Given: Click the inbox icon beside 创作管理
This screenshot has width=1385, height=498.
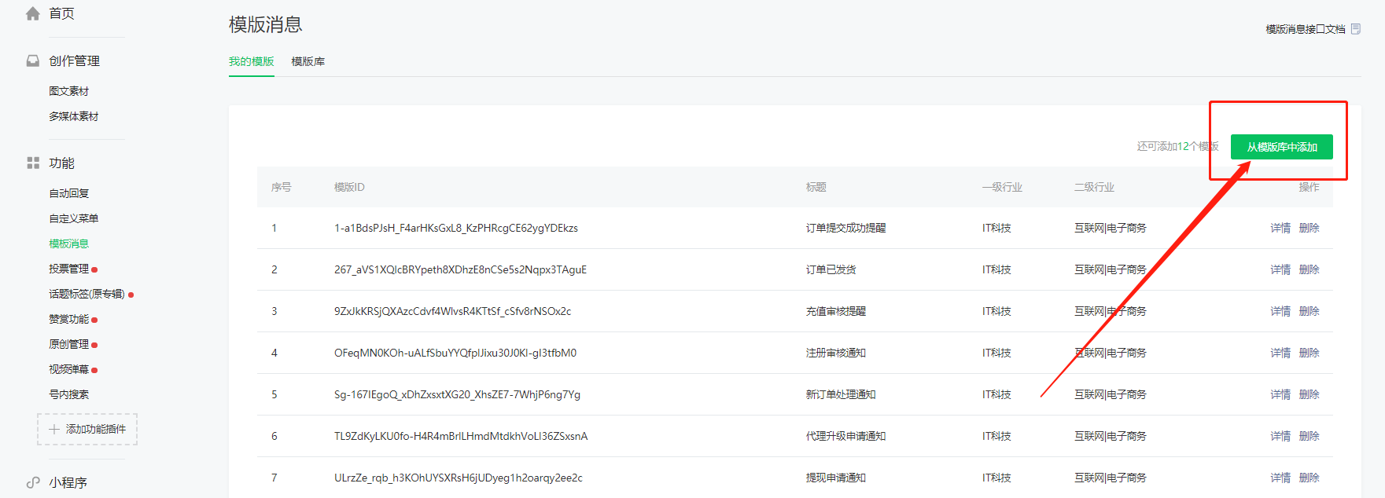Looking at the screenshot, I should [33, 60].
